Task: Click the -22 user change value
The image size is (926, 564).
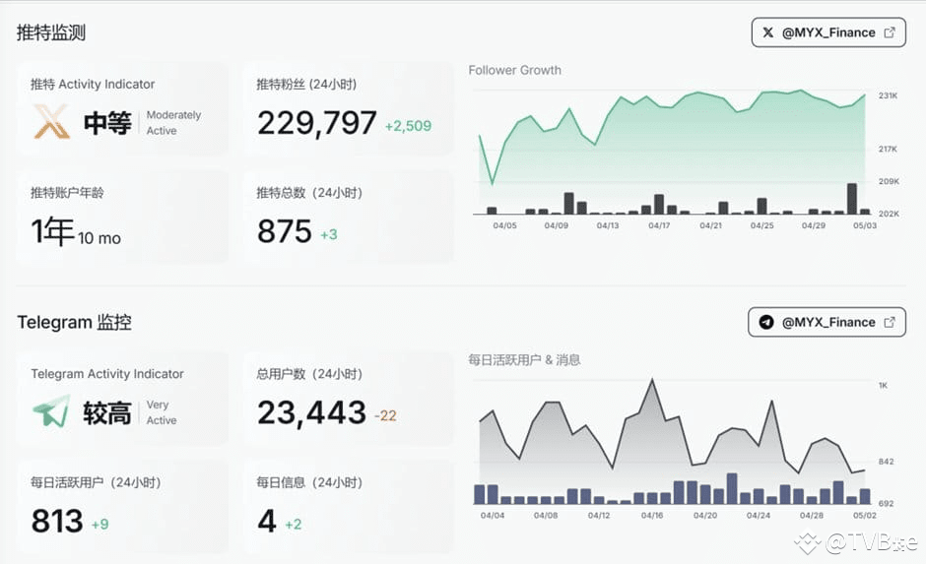Action: pyautogui.click(x=385, y=416)
